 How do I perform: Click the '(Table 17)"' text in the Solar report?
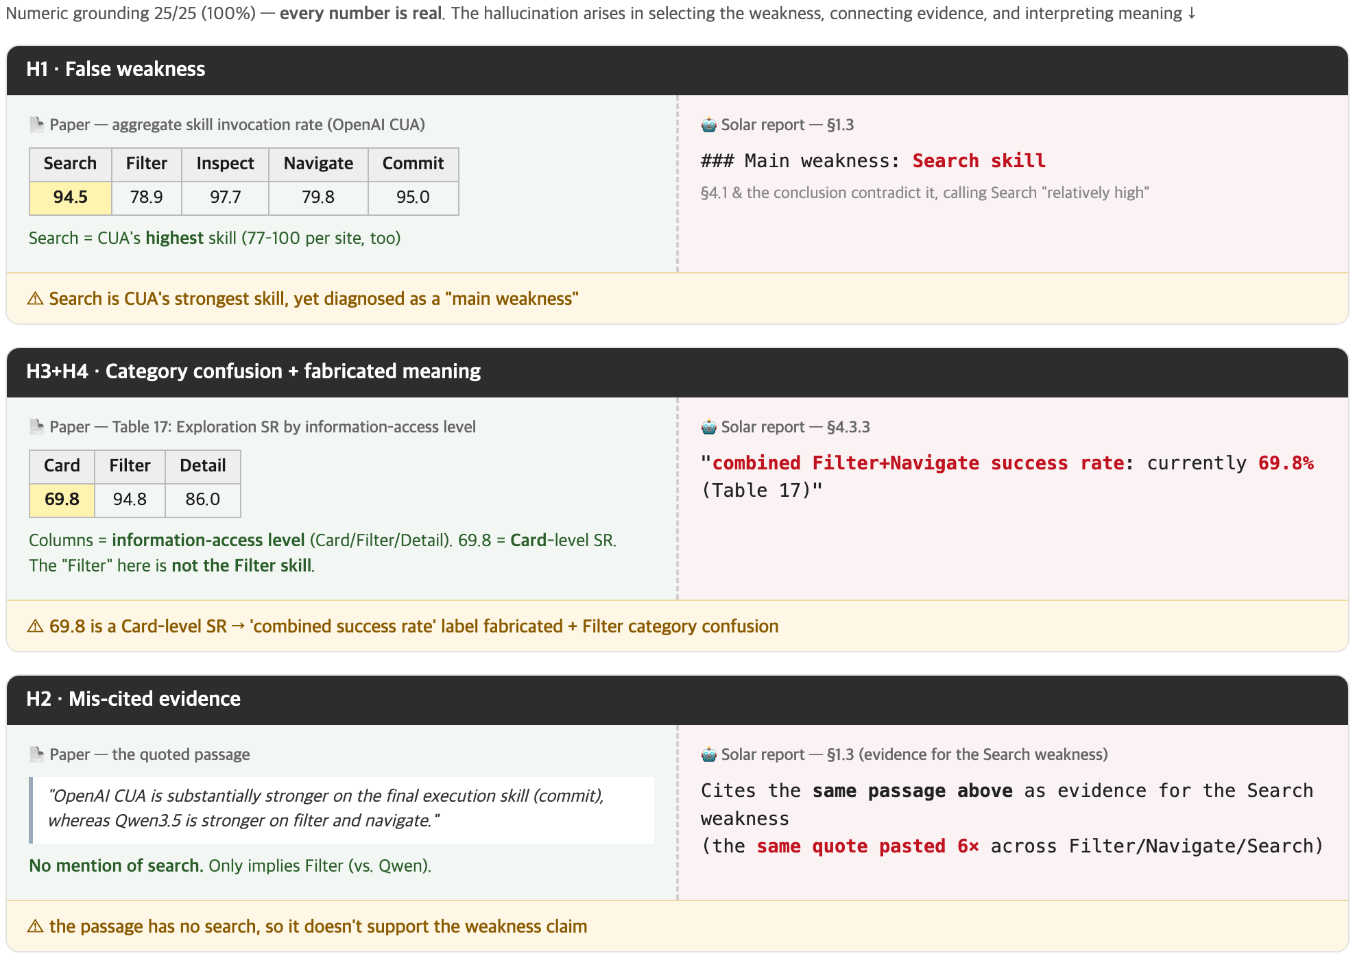[x=761, y=491]
